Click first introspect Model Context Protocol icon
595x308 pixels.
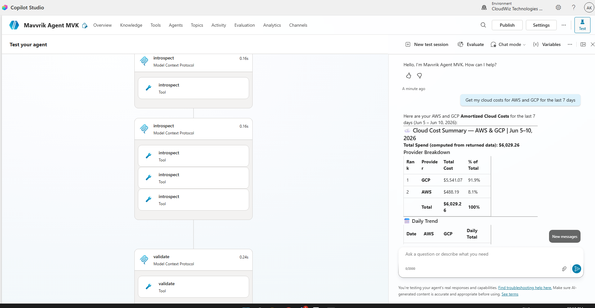(144, 61)
